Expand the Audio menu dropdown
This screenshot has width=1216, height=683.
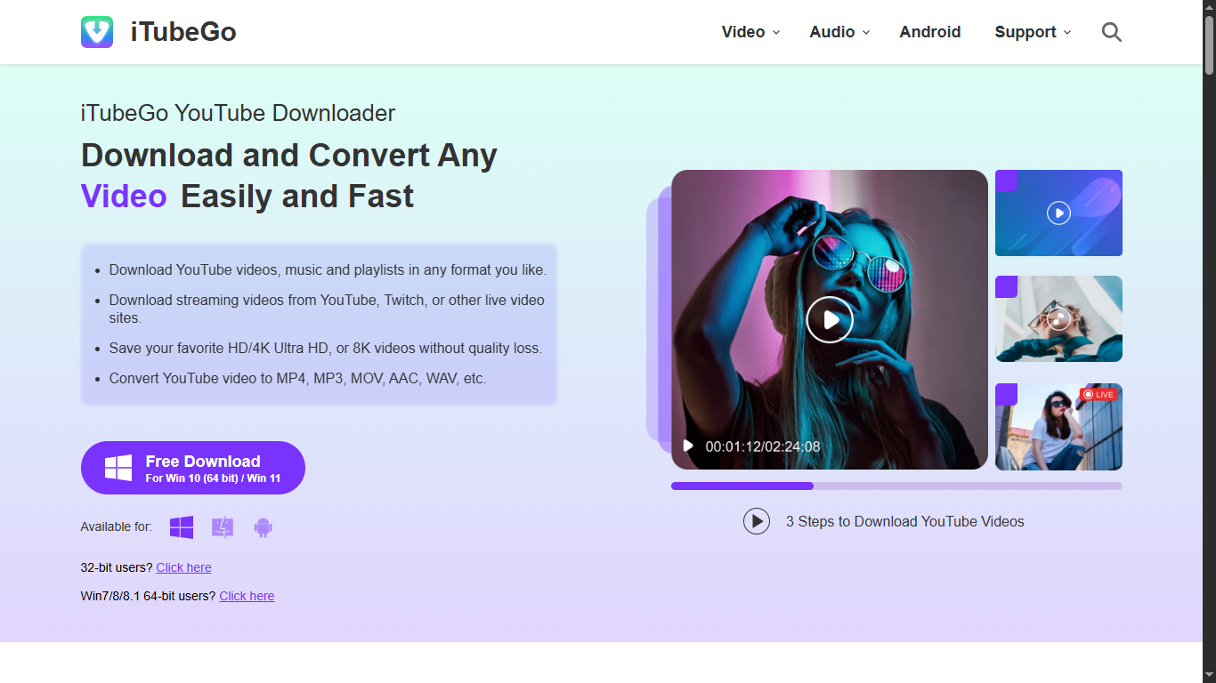point(839,32)
